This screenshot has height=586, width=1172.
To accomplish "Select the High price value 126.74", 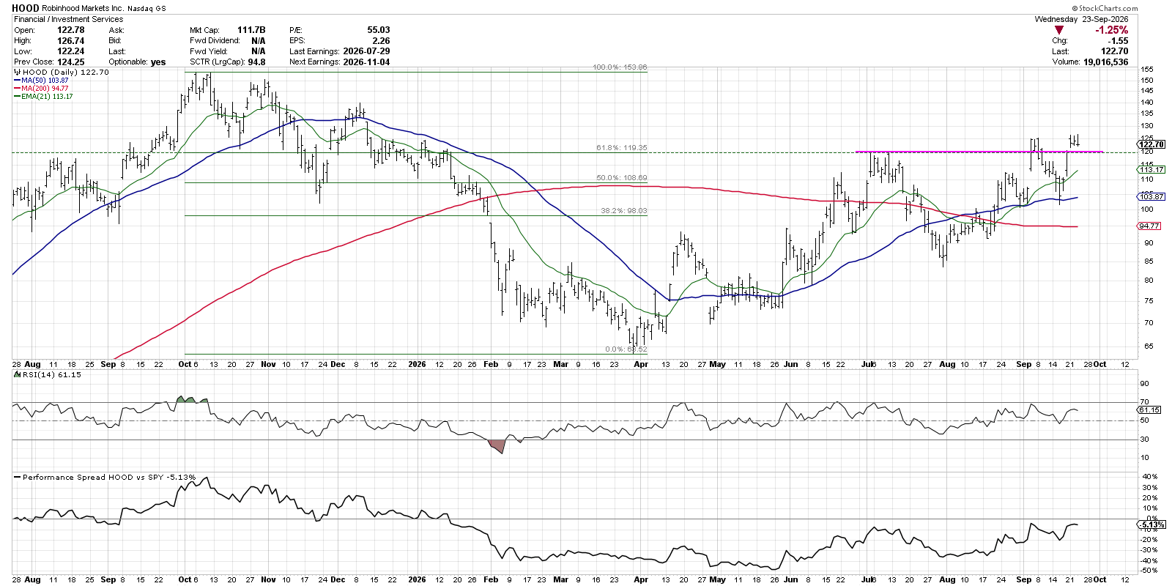I will 71,41.
